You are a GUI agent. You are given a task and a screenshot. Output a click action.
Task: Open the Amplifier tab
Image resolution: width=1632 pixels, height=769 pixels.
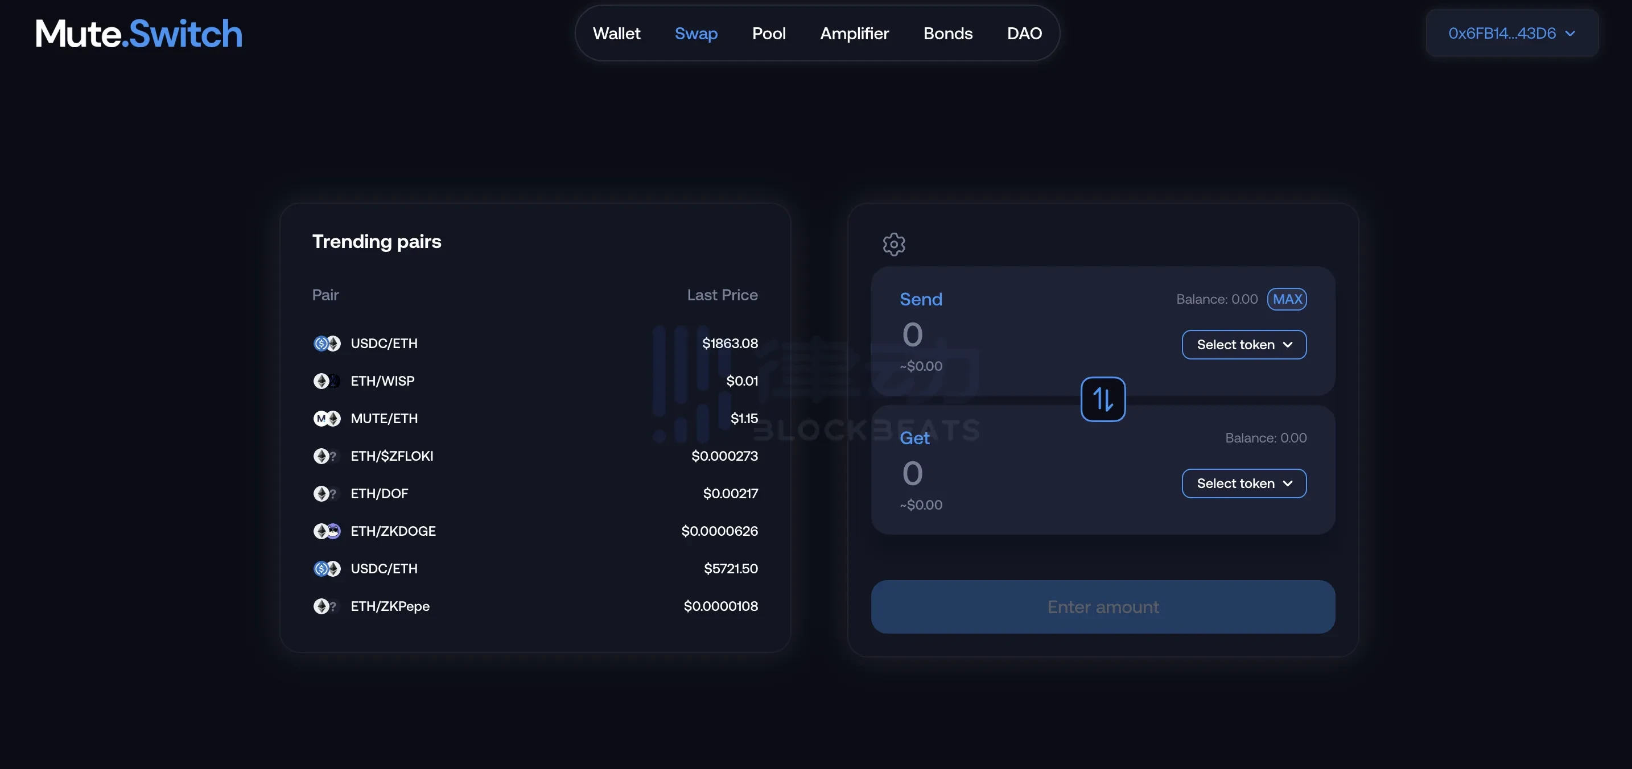click(x=854, y=34)
